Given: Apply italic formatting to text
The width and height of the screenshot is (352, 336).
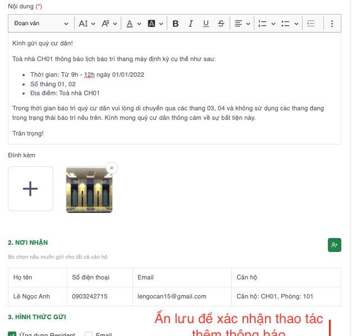Looking at the screenshot, I should point(191,24).
